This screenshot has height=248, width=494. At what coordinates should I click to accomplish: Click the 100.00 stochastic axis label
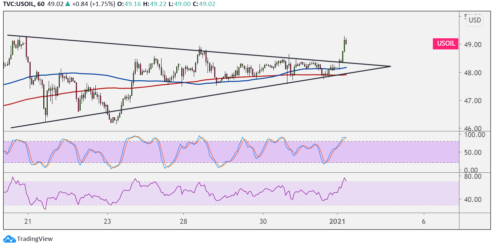pyautogui.click(x=474, y=135)
